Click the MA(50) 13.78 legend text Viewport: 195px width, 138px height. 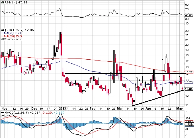(x=13, y=33)
